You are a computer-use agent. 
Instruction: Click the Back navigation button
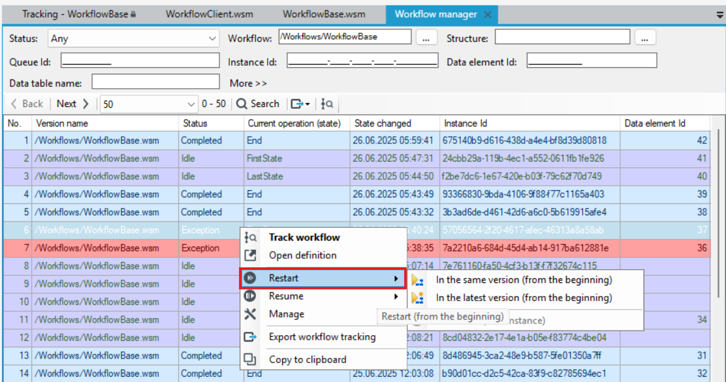point(27,104)
